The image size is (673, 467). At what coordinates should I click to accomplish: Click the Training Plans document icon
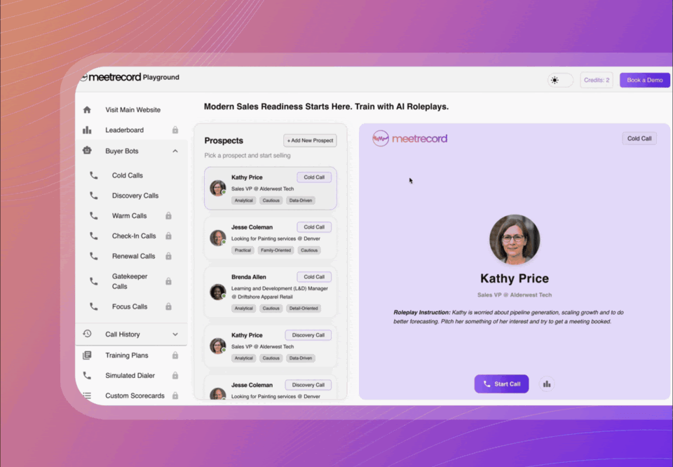(87, 355)
